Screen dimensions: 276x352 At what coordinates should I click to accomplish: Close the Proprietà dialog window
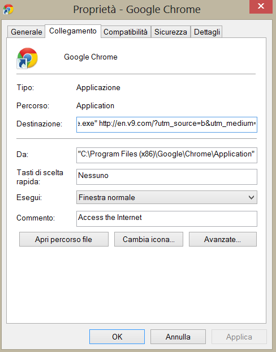point(261,6)
